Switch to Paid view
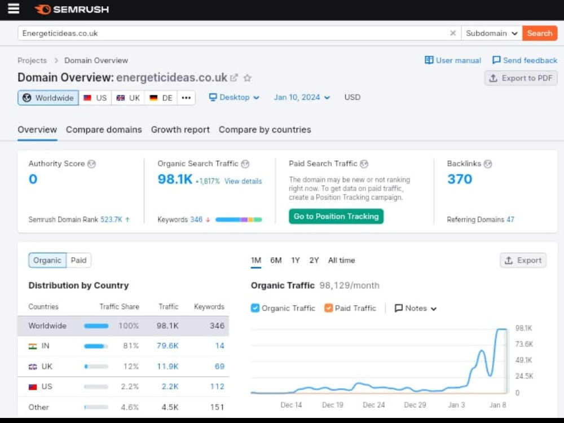Viewport: 564px width, 423px height. tap(78, 260)
